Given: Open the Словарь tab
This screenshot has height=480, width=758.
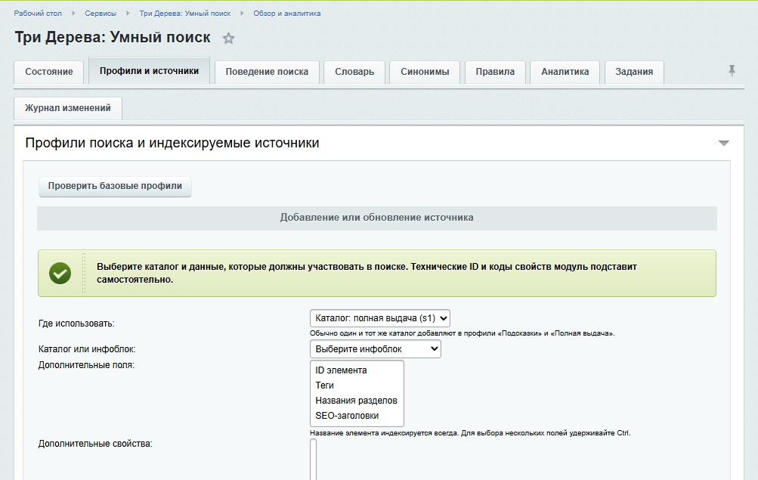Looking at the screenshot, I should click(354, 72).
